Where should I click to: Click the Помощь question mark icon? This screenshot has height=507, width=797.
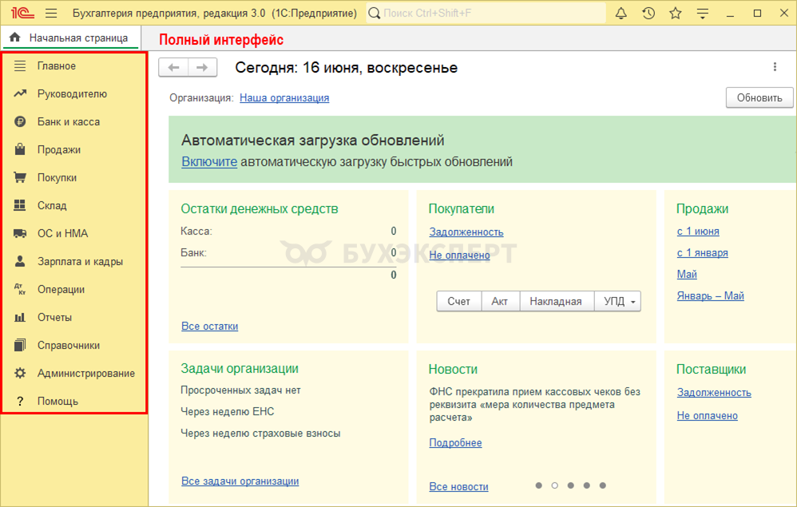point(20,402)
